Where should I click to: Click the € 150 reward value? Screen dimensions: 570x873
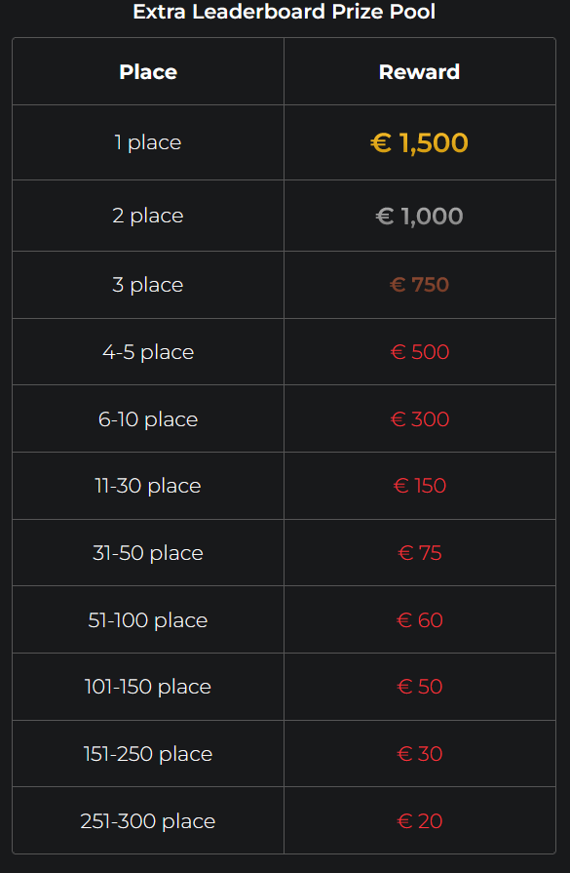[x=419, y=486]
